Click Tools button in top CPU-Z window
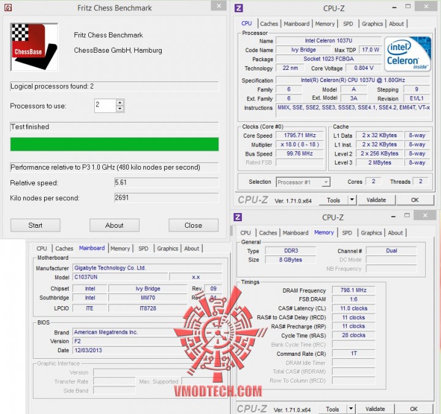 tap(333, 200)
